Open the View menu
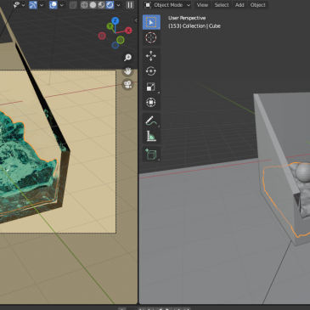This screenshot has width=310, height=310. point(202,5)
